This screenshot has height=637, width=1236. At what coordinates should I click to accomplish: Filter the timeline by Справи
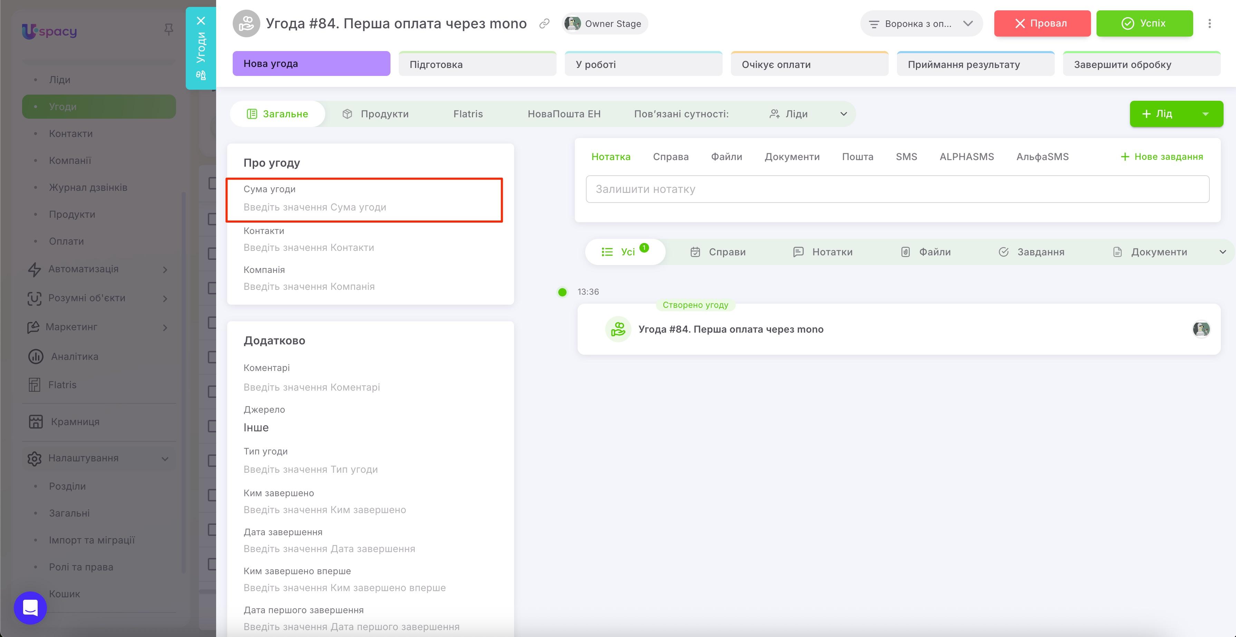718,252
